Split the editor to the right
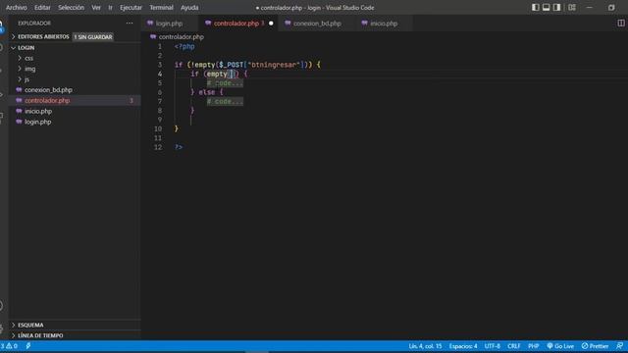The width and height of the screenshot is (628, 353). pyautogui.click(x=621, y=24)
